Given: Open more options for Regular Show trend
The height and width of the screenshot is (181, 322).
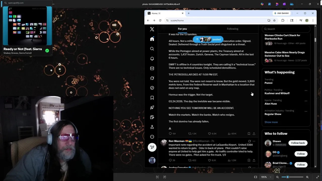Looking at the screenshot, I should pyautogui.click(x=306, y=111).
